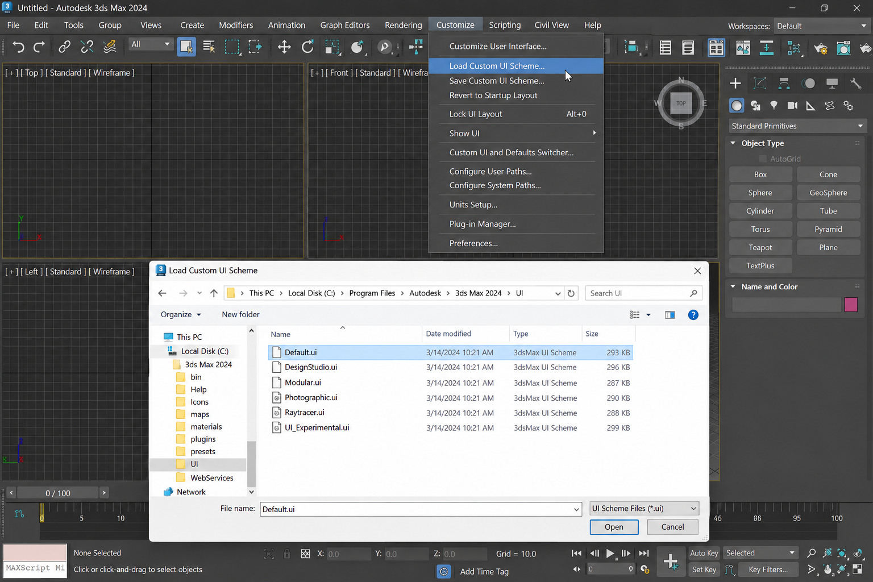
Task: Open the Curve Editor toolbar icon
Action: coord(743,48)
